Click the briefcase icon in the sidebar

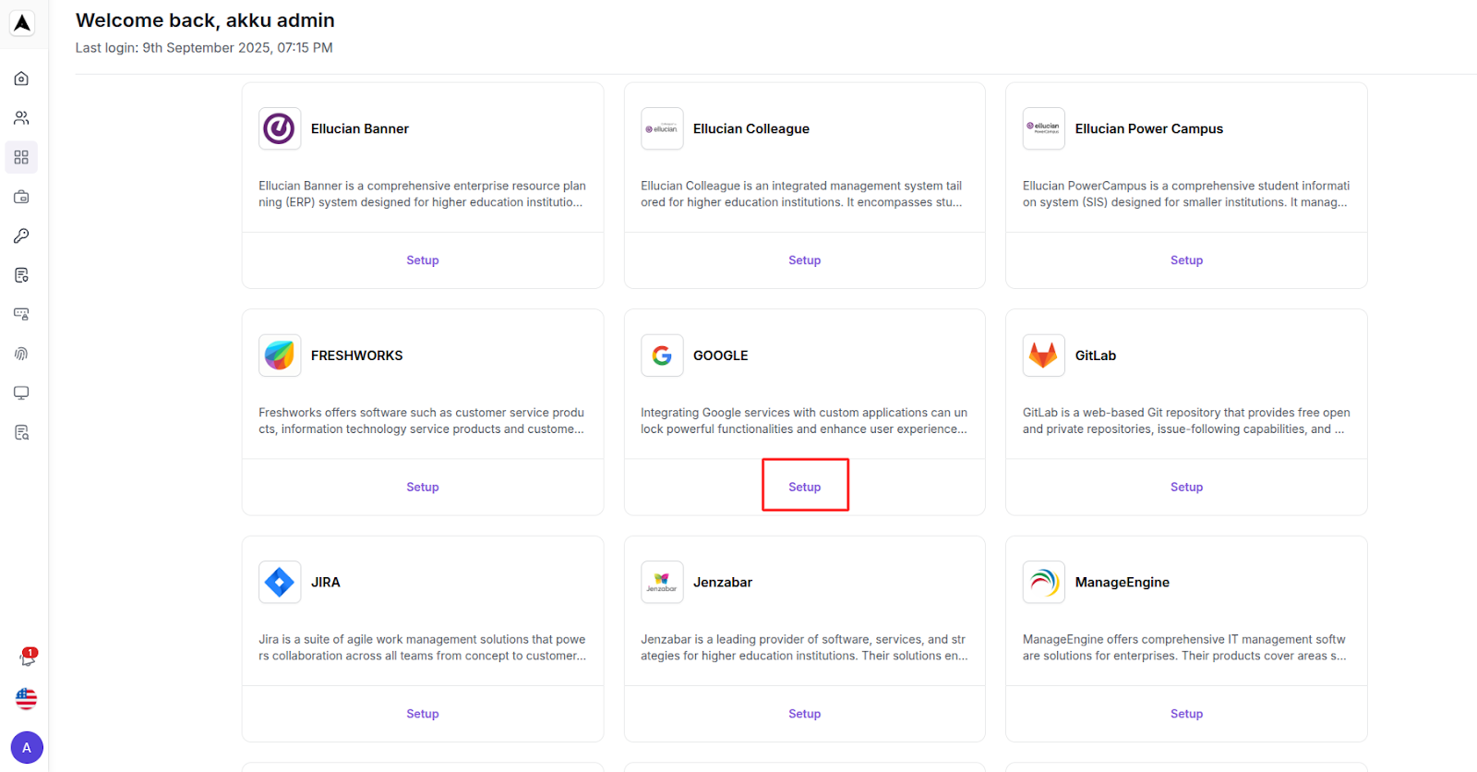tap(21, 197)
